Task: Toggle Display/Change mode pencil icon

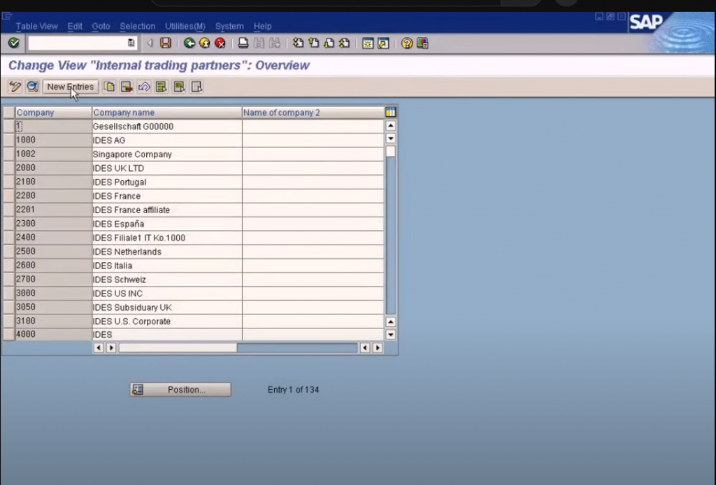Action: point(15,87)
